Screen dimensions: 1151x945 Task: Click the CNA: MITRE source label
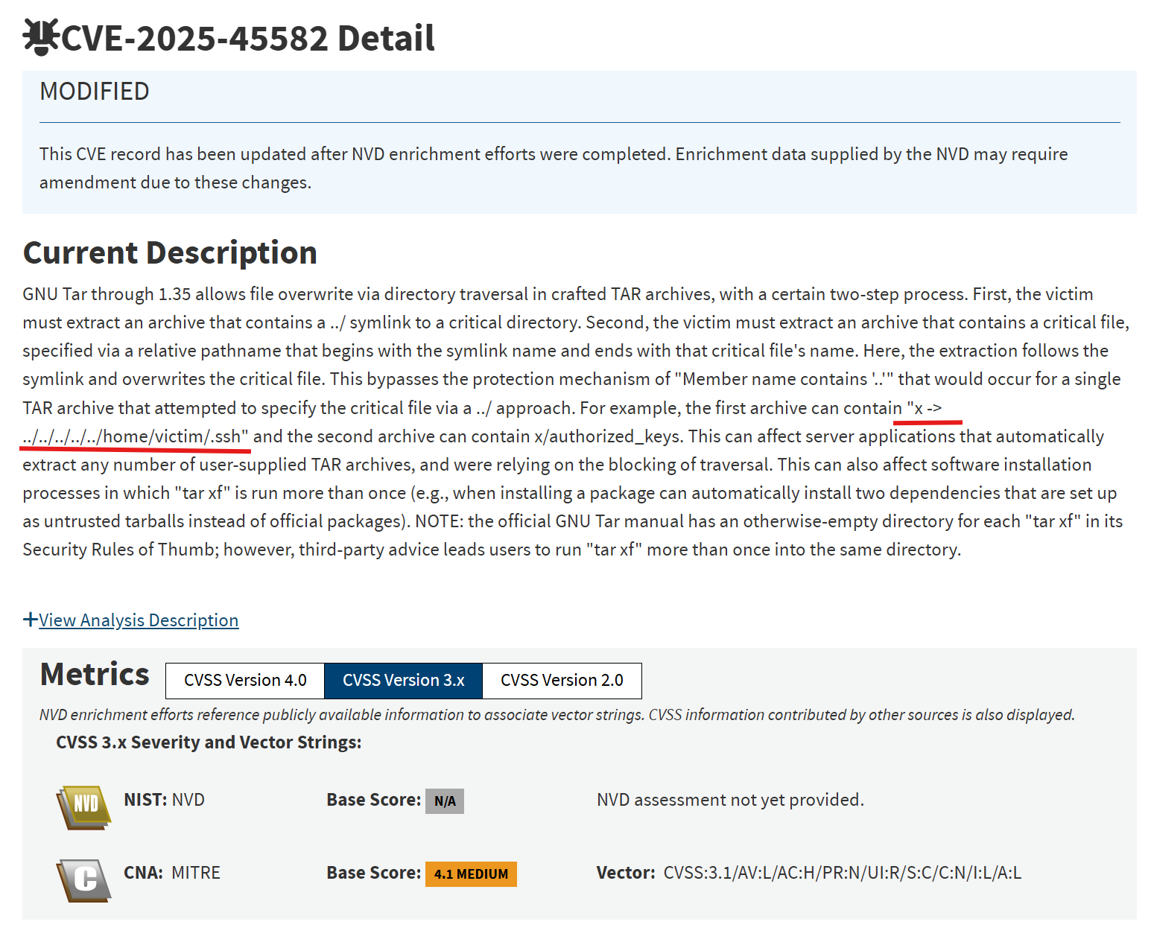[x=172, y=873]
